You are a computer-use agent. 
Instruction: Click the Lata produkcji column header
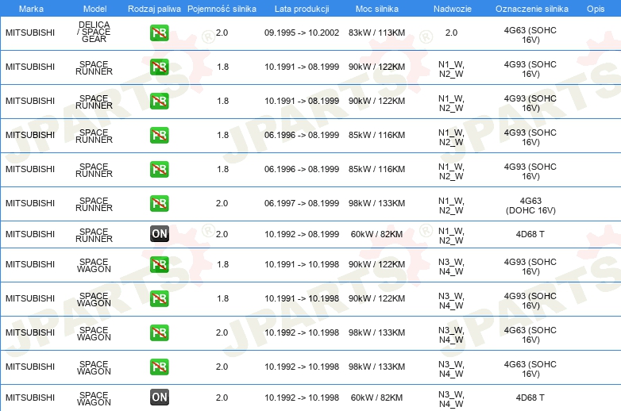coord(302,9)
